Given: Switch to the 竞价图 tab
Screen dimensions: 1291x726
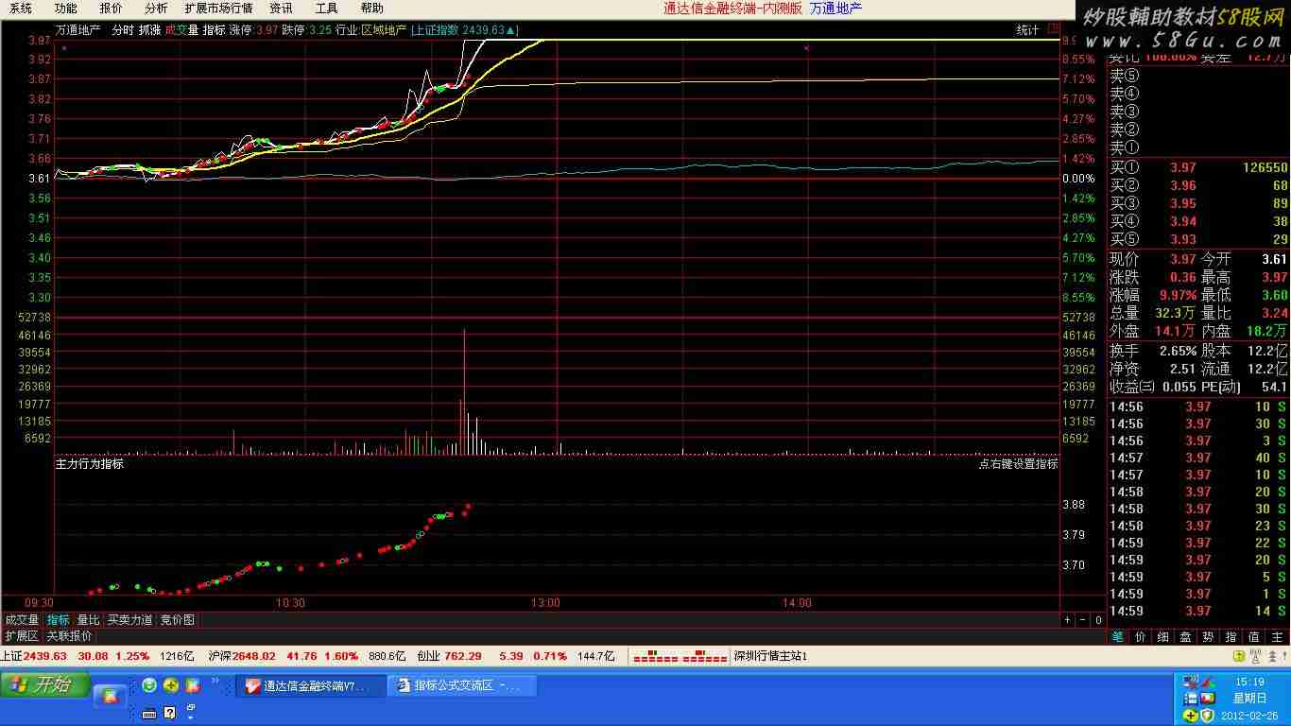Looking at the screenshot, I should click(x=177, y=620).
